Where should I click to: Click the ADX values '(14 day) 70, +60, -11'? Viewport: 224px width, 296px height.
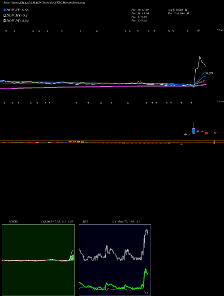[x=126, y=222]
